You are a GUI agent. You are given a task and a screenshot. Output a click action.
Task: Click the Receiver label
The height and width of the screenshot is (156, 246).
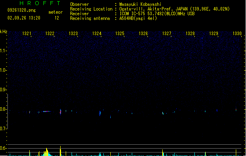click(79, 14)
